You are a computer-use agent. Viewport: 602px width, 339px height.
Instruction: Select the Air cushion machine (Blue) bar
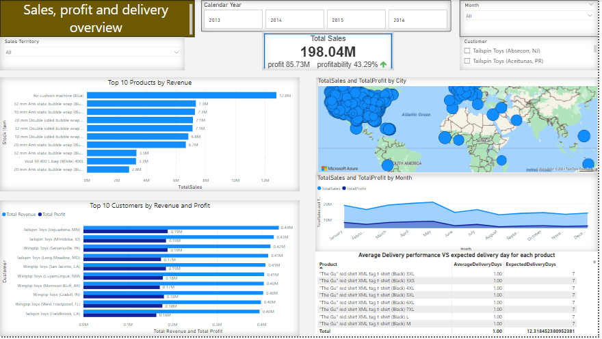(x=181, y=96)
